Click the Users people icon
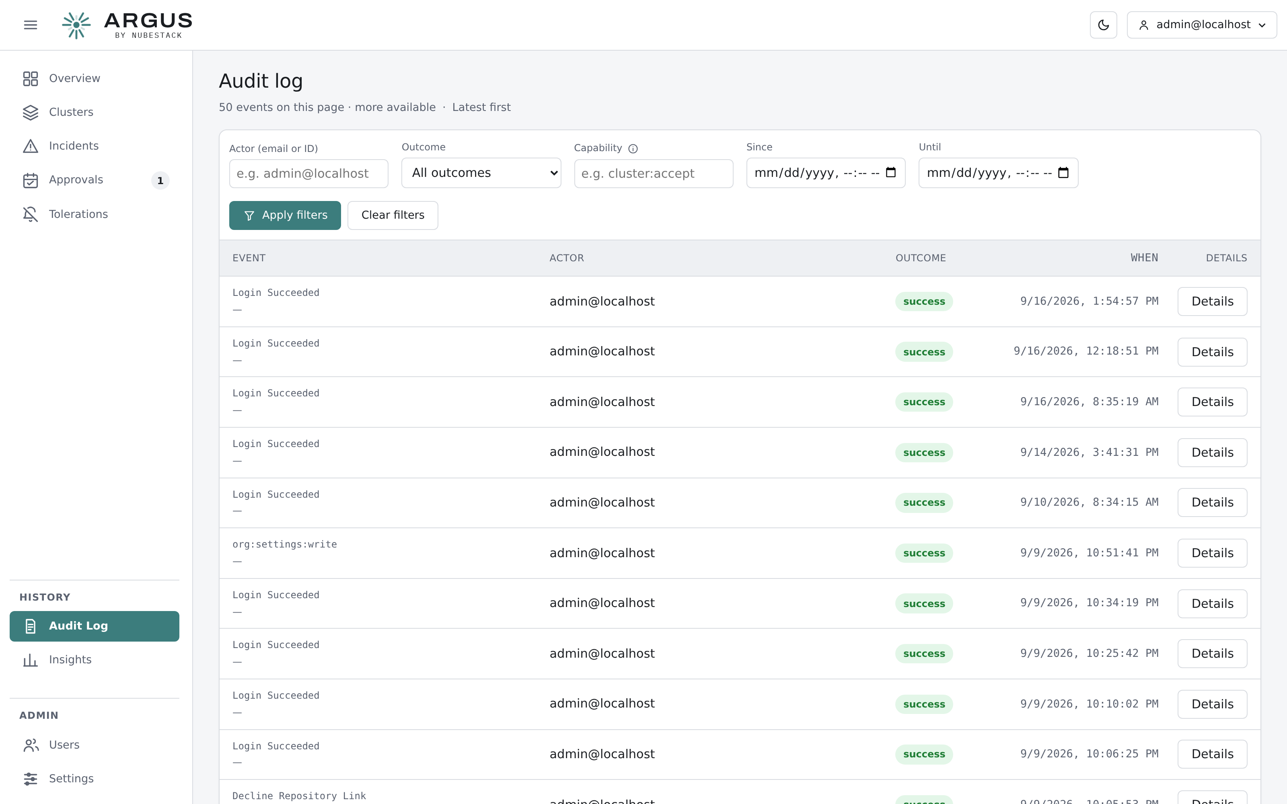Viewport: 1287px width, 804px height. (x=30, y=745)
